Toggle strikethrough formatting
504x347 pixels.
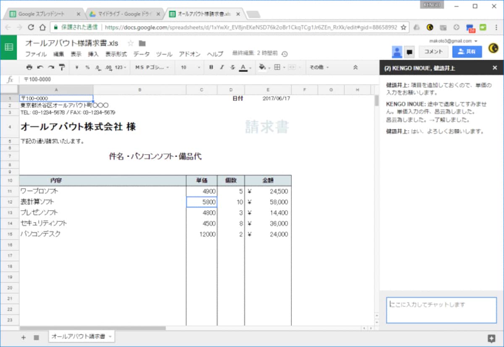[x=233, y=67]
